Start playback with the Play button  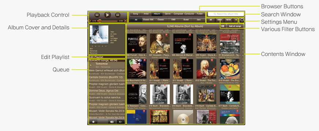coord(108,15)
